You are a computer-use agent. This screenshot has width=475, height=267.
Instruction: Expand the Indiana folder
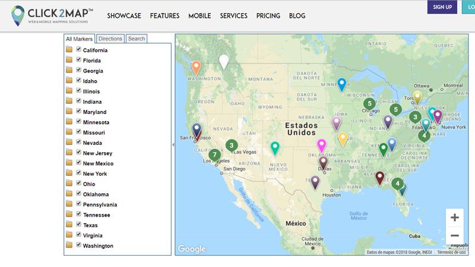click(69, 101)
